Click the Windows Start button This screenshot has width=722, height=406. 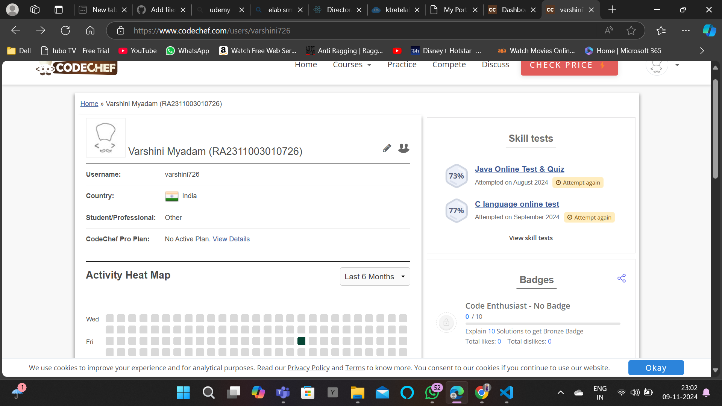click(183, 393)
